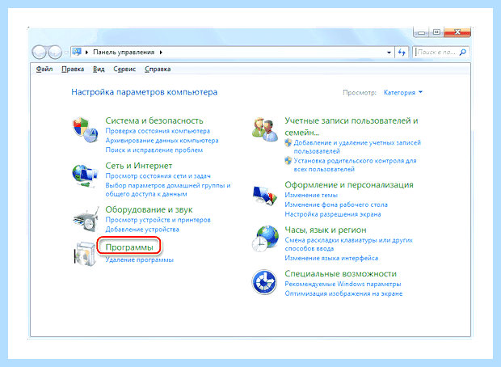501x367 pixels.
Task: Click the Ease of Access blue circle icon
Action: (x=264, y=282)
